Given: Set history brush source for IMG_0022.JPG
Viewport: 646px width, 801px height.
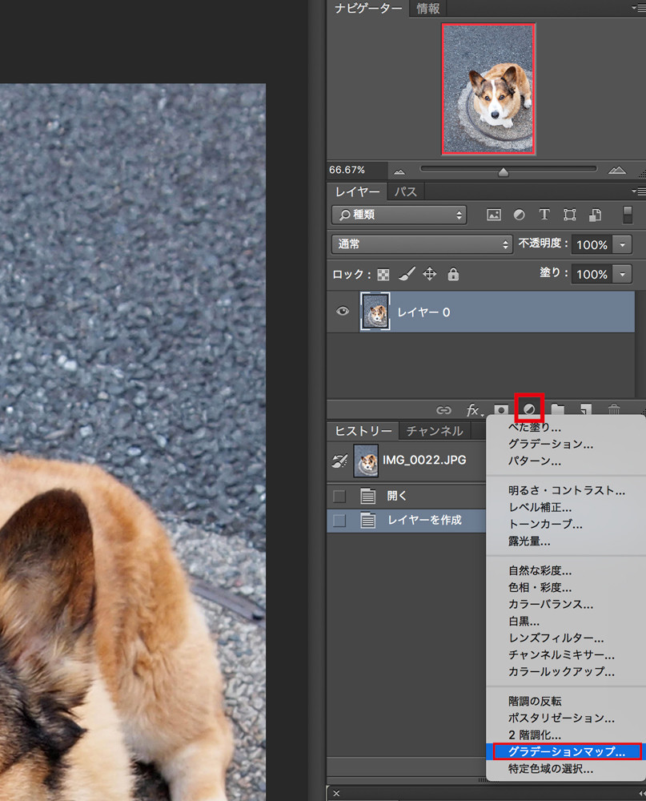Looking at the screenshot, I should click(339, 461).
